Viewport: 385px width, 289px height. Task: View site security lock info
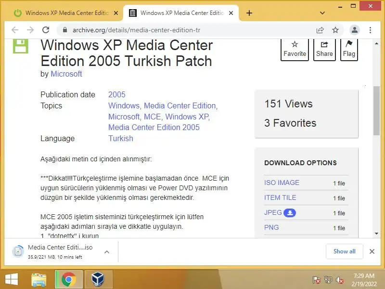[65, 30]
